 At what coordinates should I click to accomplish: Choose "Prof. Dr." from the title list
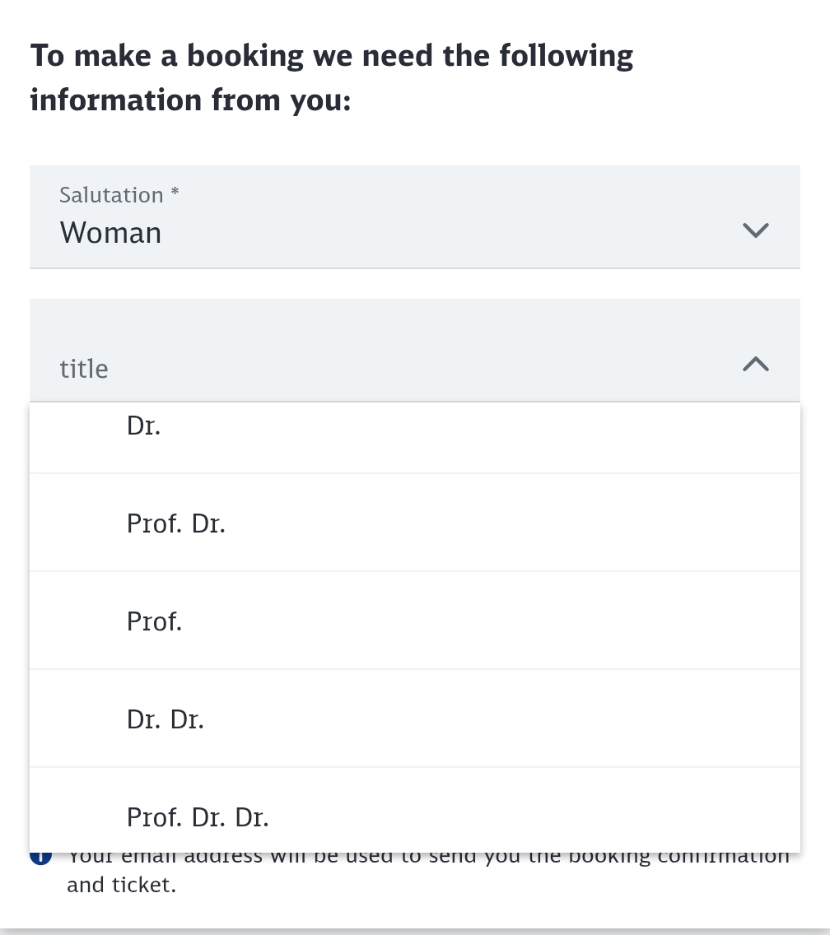point(176,523)
